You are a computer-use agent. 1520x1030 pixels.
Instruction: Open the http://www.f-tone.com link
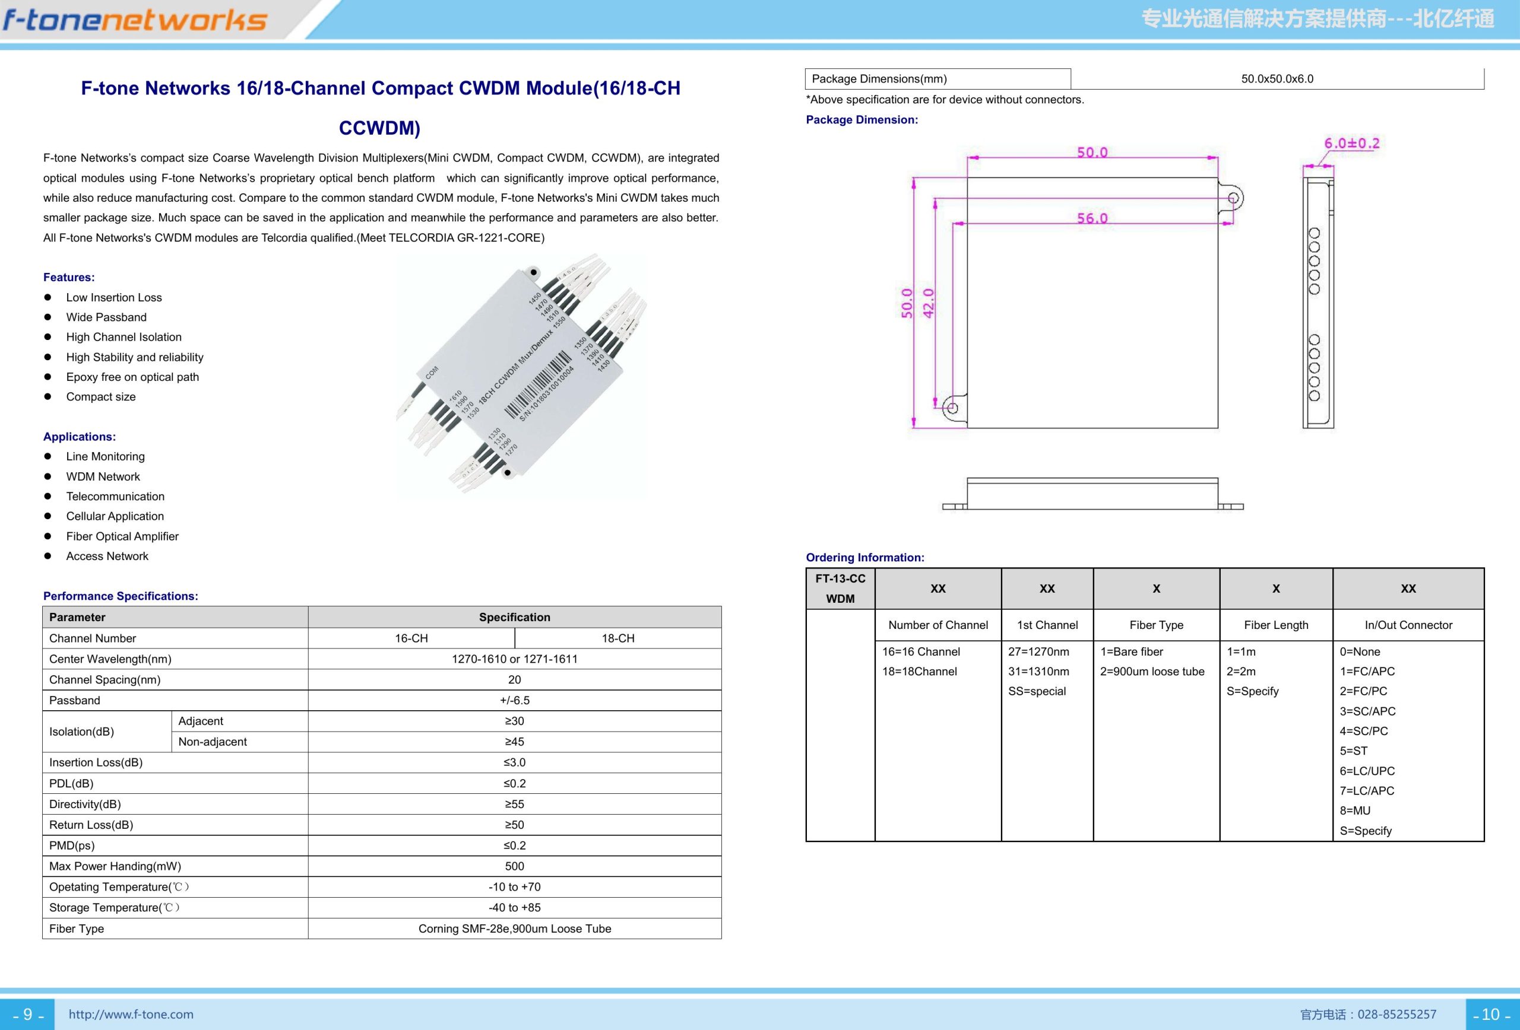point(131,1015)
